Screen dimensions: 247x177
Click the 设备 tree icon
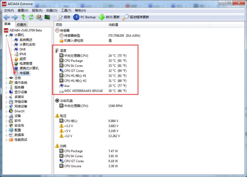tap(11, 116)
